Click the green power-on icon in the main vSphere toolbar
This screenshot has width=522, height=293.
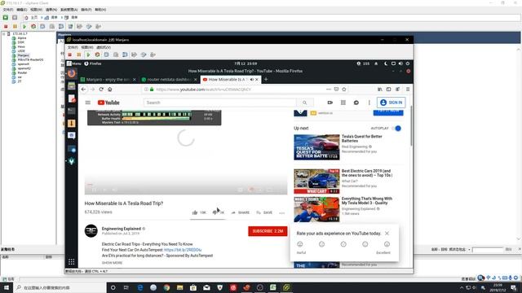coord(24,27)
